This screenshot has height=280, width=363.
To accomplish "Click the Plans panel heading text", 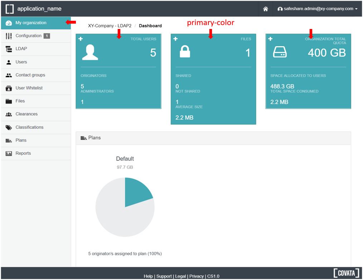I will coord(95,137).
